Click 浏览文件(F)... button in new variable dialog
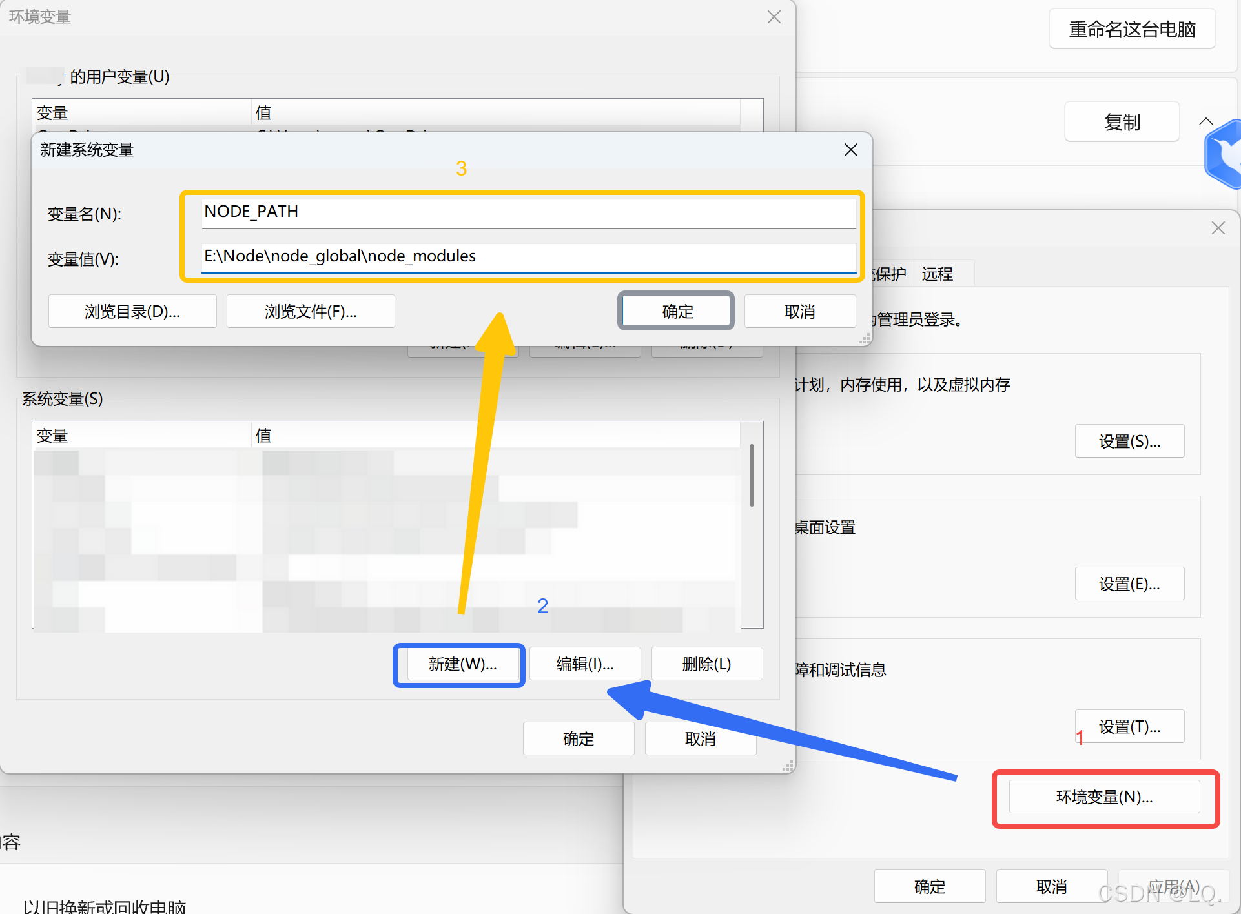This screenshot has height=914, width=1241. (311, 312)
